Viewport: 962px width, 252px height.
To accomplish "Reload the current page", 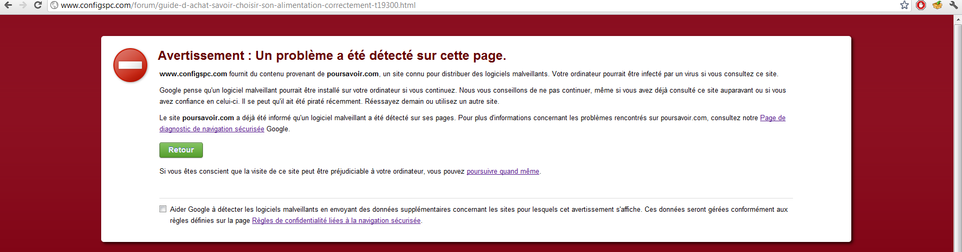I will (x=38, y=5).
